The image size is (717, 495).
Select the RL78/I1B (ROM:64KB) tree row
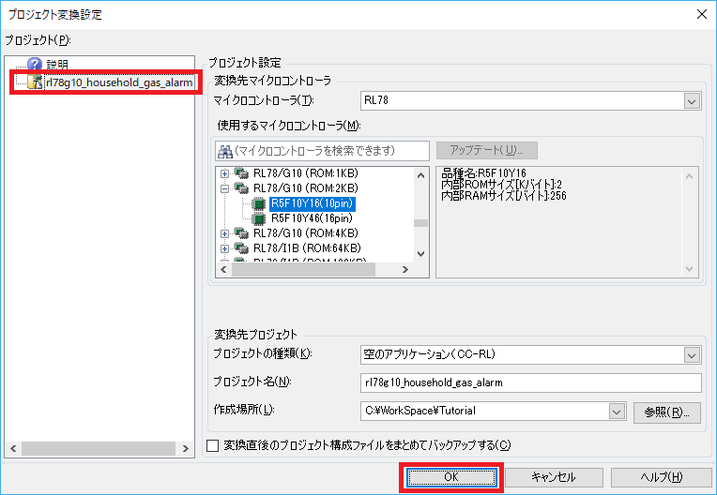307,247
